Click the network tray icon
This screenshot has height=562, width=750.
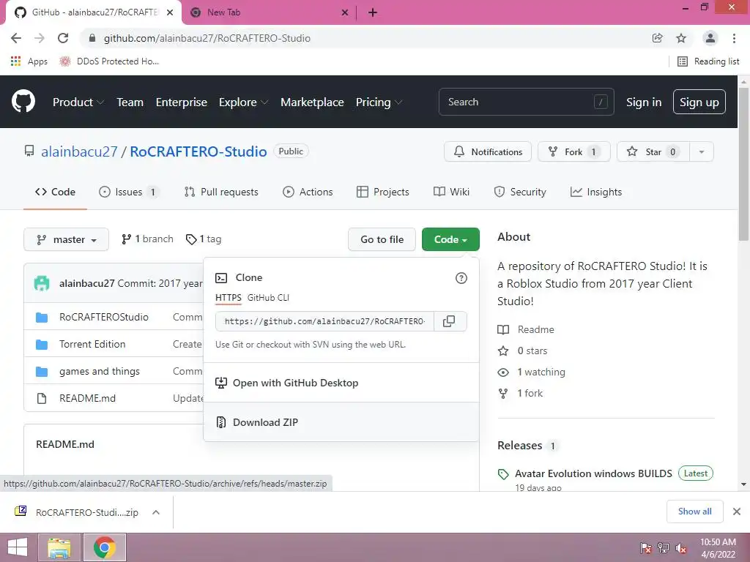[x=664, y=548]
